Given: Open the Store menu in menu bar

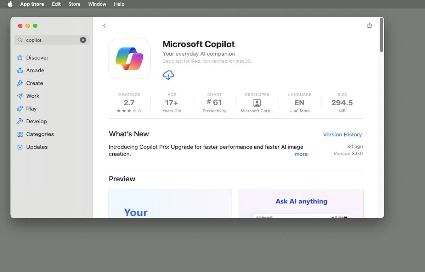Looking at the screenshot, I should tap(74, 4).
